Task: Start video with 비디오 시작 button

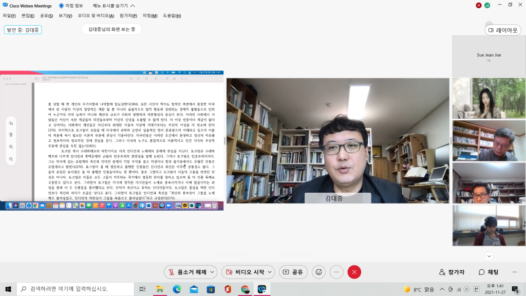Action: click(x=245, y=272)
